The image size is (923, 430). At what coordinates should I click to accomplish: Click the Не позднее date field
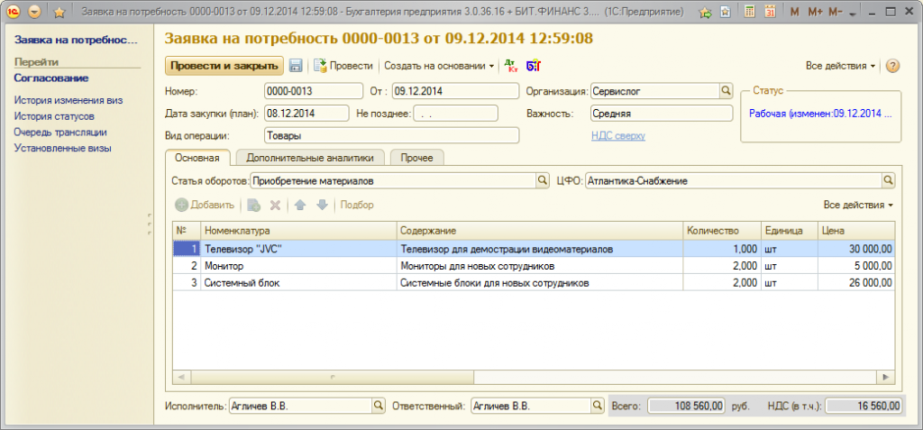(455, 114)
